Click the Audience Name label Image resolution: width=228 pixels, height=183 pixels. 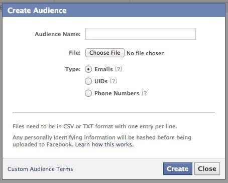pyautogui.click(x=58, y=34)
